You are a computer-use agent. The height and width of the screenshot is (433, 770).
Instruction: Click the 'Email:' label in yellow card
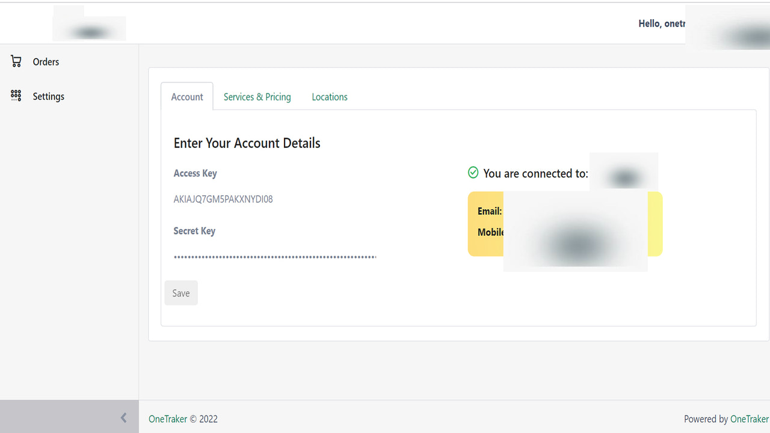[x=490, y=211]
